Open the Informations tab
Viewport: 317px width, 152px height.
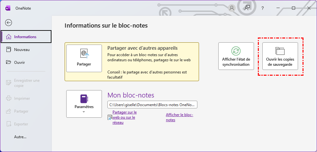click(26, 37)
